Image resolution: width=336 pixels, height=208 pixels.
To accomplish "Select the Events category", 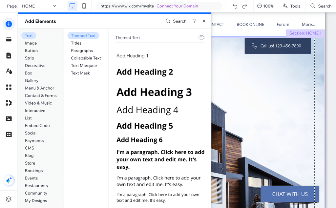I will 31,178.
